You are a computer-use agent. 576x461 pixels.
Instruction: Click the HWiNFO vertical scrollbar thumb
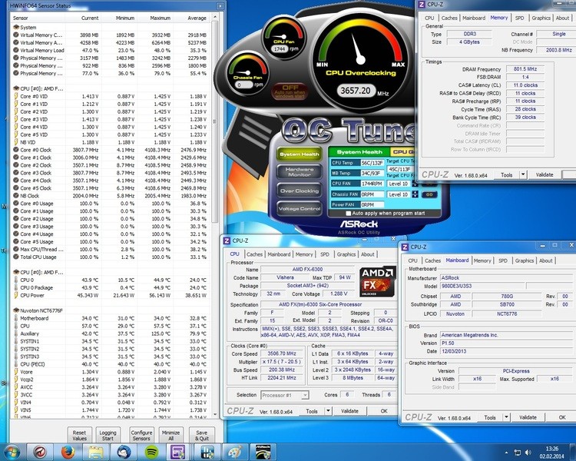[215, 121]
